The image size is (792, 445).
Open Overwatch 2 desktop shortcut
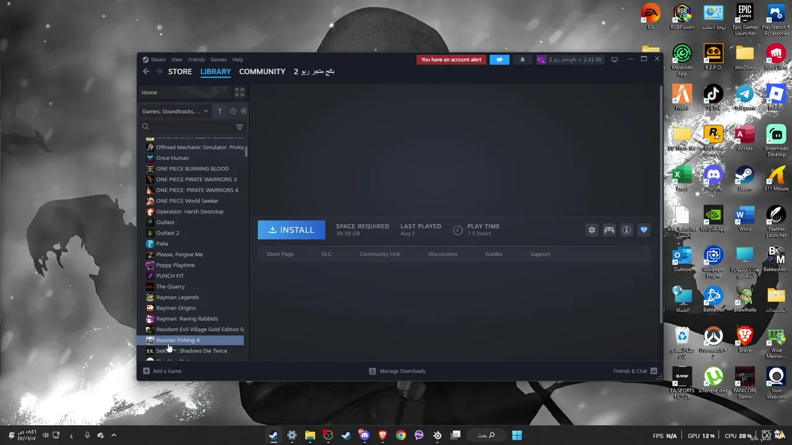713,343
